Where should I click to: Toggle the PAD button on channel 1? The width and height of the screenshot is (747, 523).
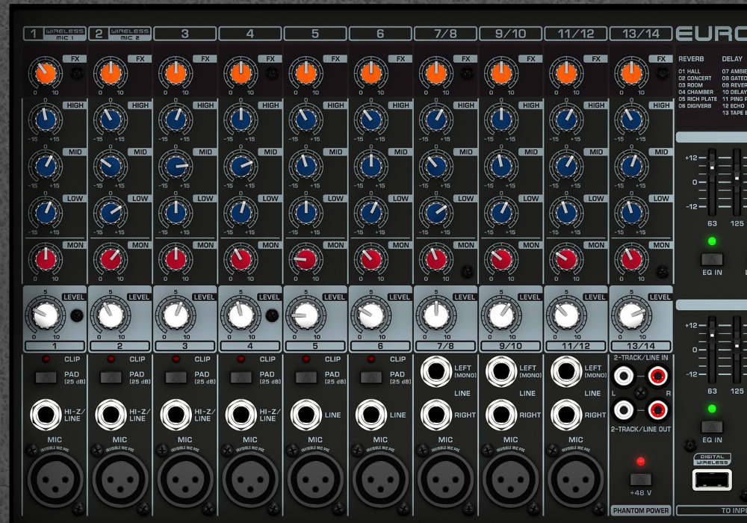click(x=45, y=377)
